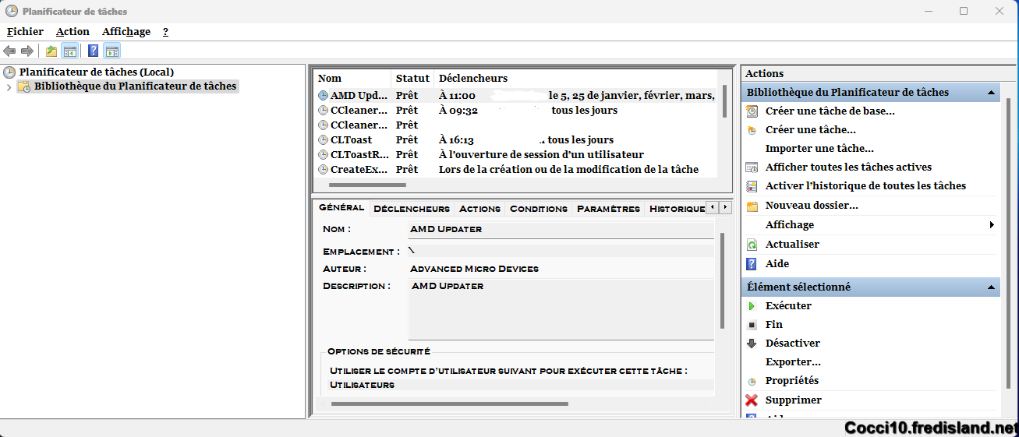The width and height of the screenshot is (1019, 437).
Task: Click Activer l'historique de toutes les tâches
Action: pyautogui.click(x=865, y=186)
